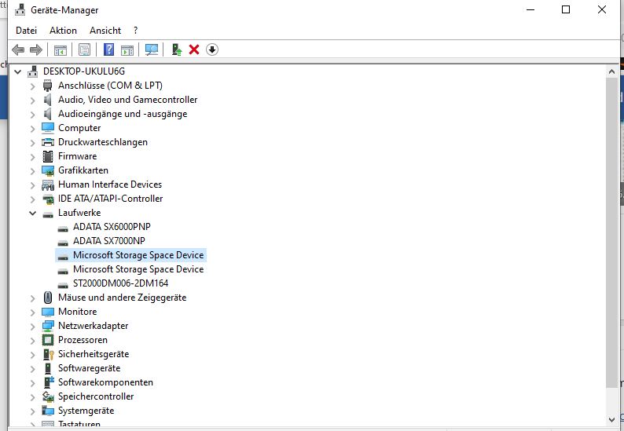Click the Audio, Video und Gamecontroller speaker icon
This screenshot has height=431, width=624.
click(x=48, y=100)
